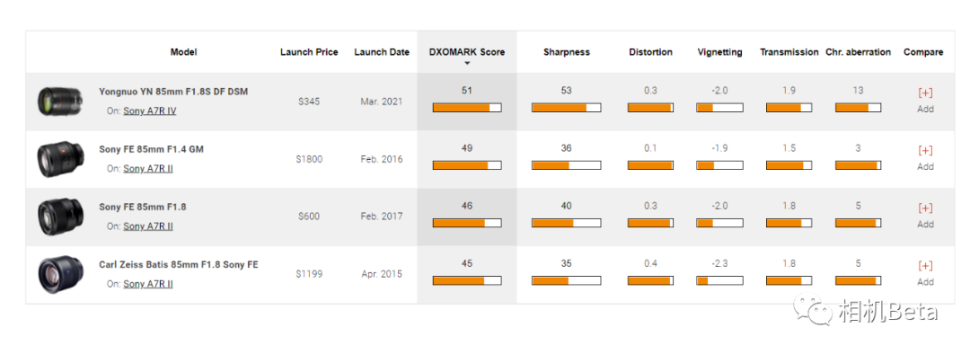Screen dimensions: 970x354
Task: Open Sony A7R II link under Sony FE 85mm F1.8
Action: pyautogui.click(x=148, y=226)
